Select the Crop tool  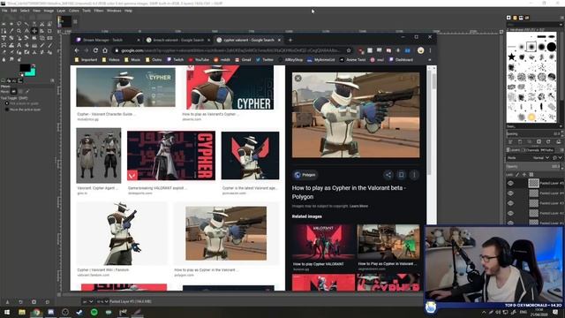[x=49, y=31]
